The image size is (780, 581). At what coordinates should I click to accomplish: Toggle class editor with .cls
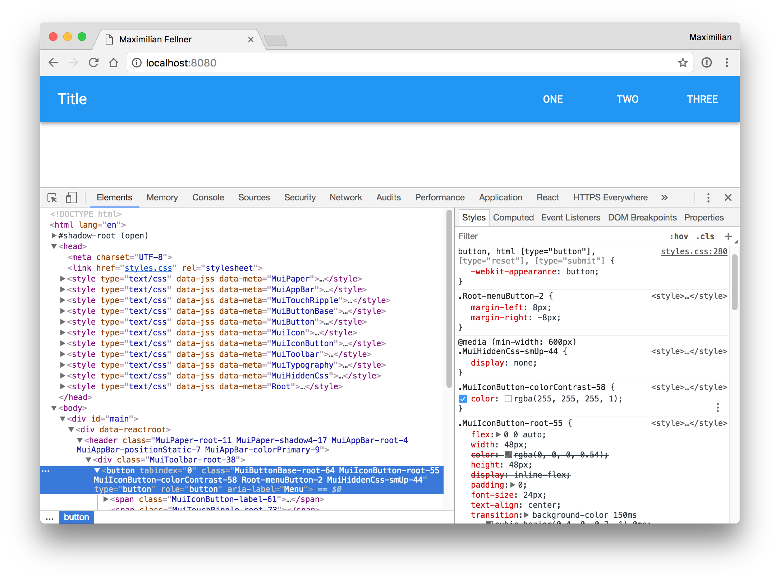(705, 236)
